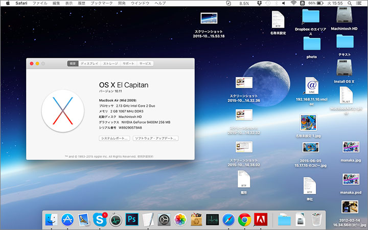Open Preview from the Dock

tap(83, 220)
